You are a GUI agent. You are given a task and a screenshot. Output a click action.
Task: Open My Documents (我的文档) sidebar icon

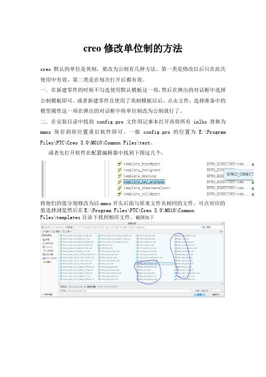48,243
